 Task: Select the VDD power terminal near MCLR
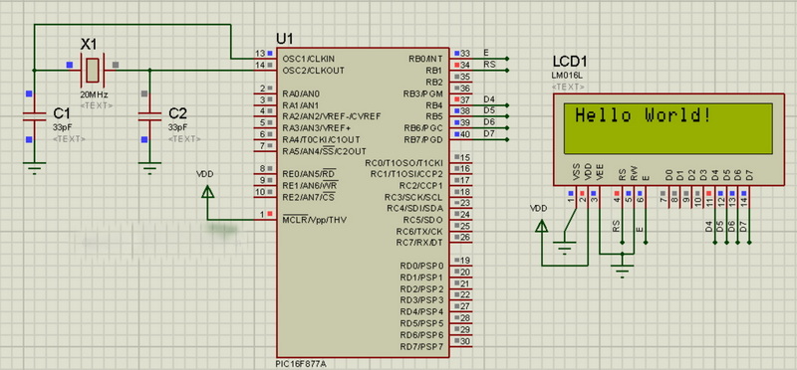coord(207,192)
